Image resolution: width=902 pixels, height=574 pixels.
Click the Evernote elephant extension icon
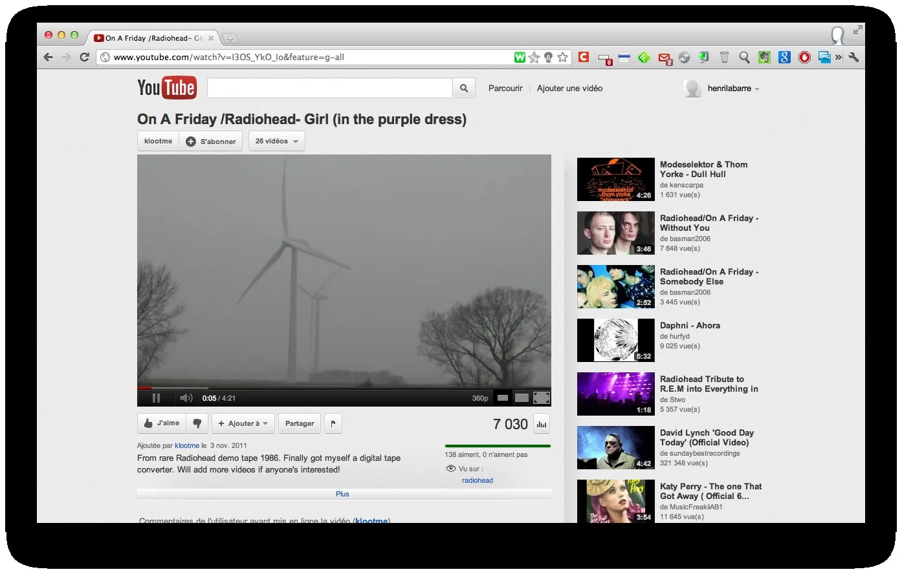point(764,58)
